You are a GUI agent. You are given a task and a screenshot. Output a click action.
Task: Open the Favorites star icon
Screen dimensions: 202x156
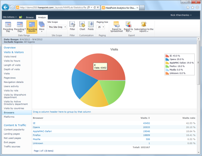coord(193,7)
